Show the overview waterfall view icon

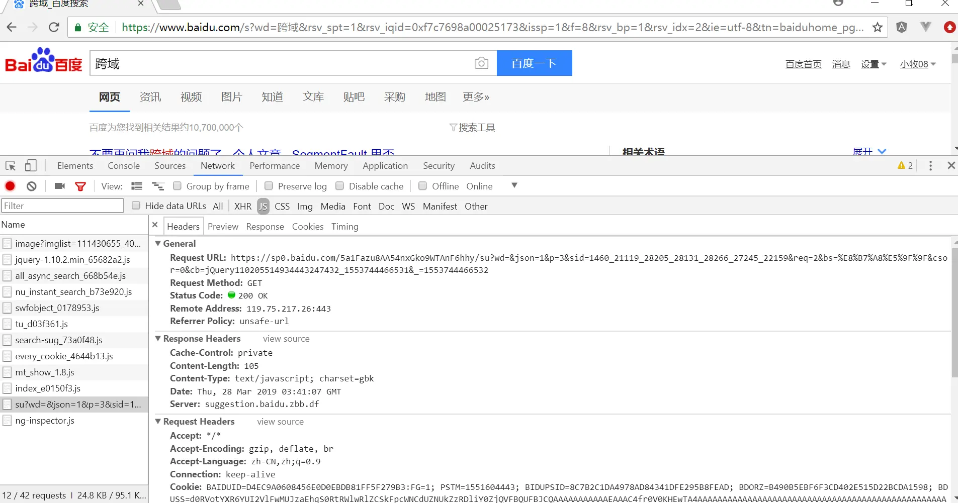[x=158, y=186]
